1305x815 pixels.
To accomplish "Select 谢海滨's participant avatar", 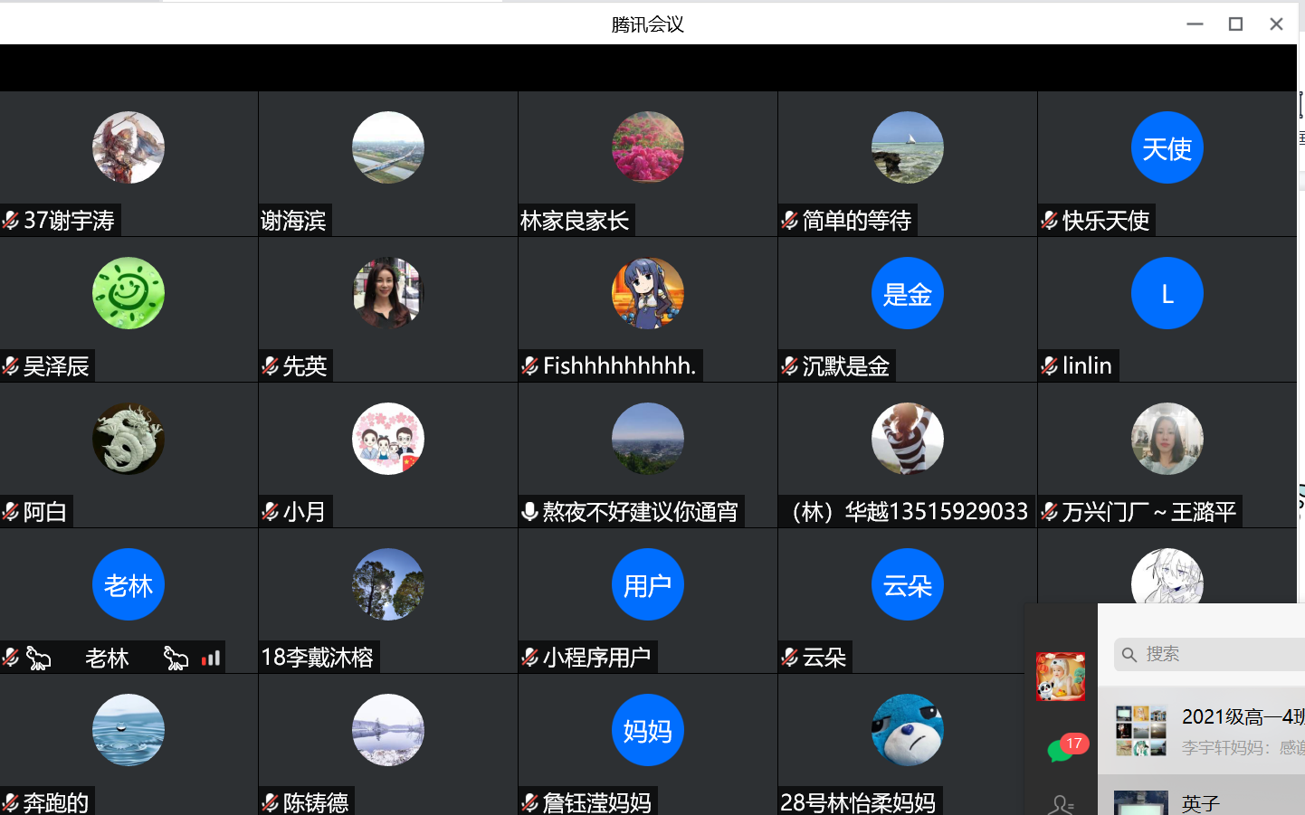I will pos(387,147).
